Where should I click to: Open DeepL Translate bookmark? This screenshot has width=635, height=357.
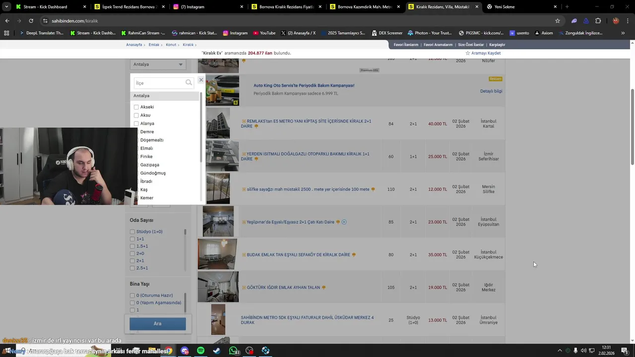click(x=41, y=33)
